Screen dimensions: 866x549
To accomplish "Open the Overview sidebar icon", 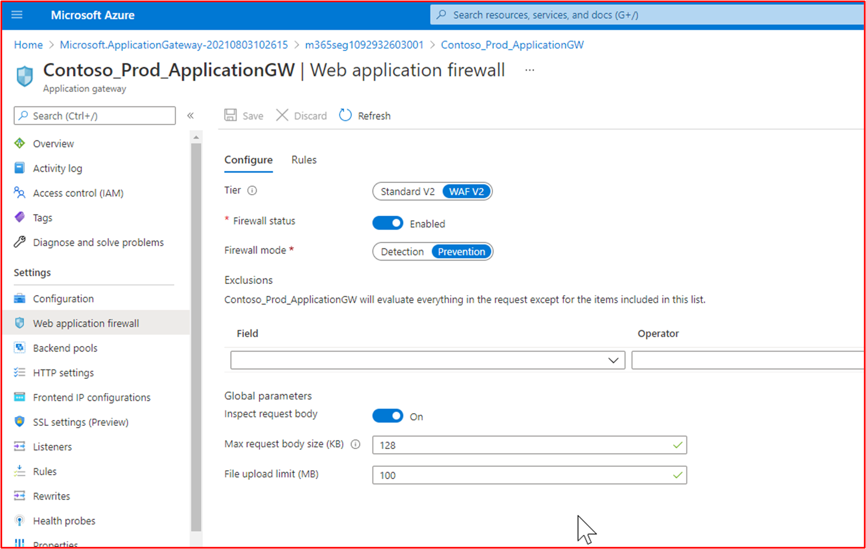I will coord(20,144).
